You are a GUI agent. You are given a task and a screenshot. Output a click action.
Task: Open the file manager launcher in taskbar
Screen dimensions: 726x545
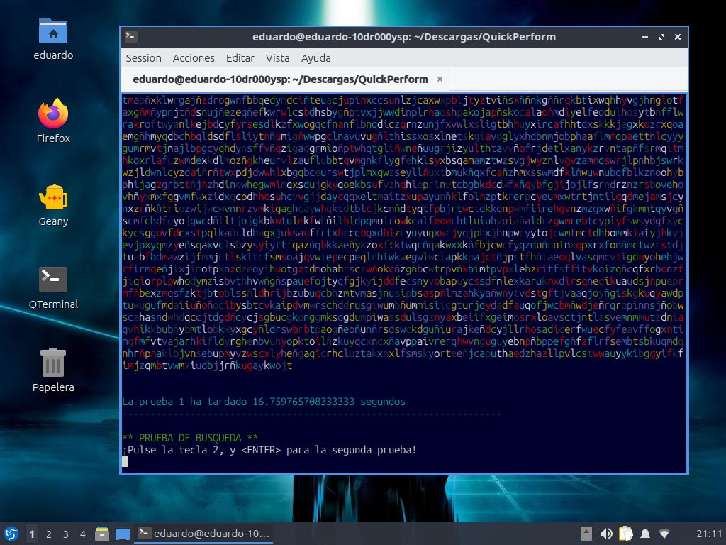coord(102,534)
